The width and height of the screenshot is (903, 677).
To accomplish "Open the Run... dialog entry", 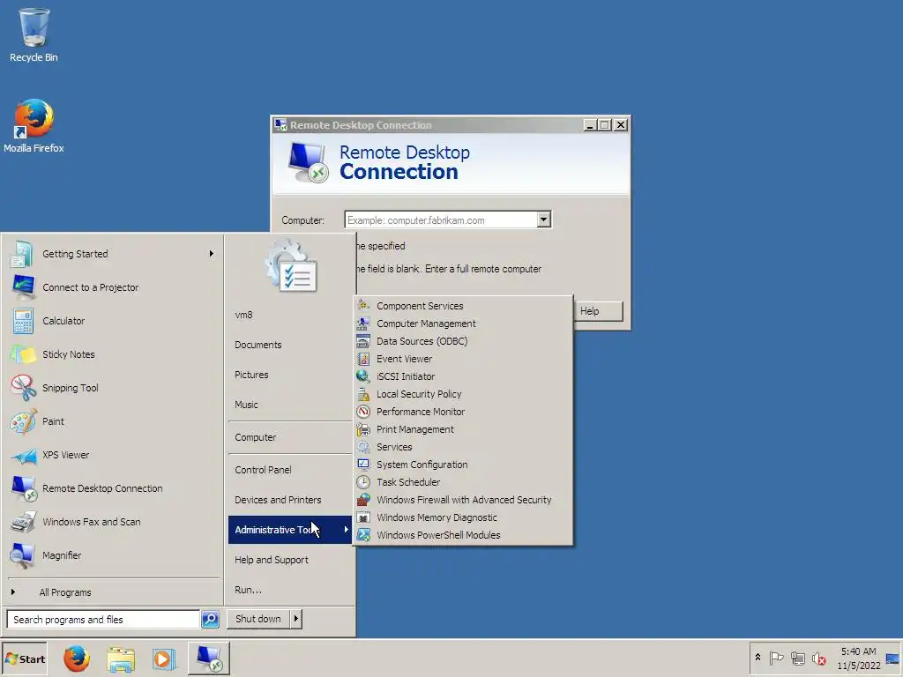I will (x=248, y=590).
